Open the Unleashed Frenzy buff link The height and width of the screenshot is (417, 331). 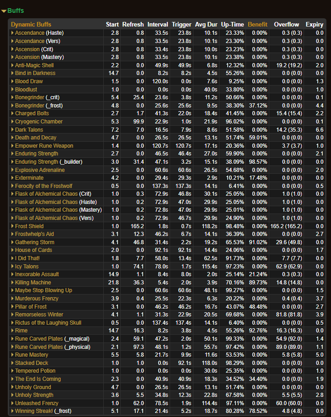[x=37, y=403]
